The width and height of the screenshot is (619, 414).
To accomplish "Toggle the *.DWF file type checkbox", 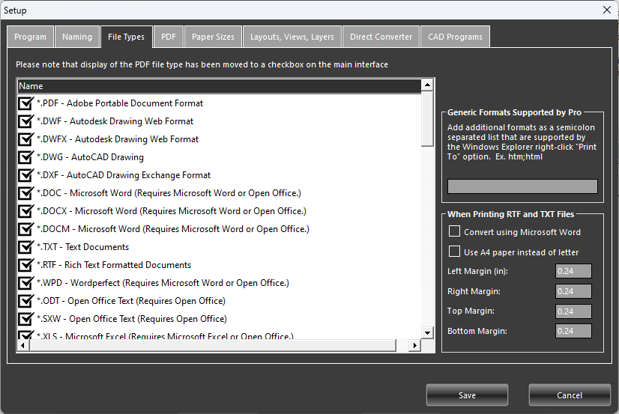I will [25, 121].
